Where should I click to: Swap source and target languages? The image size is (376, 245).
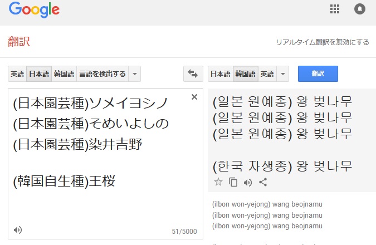point(193,73)
